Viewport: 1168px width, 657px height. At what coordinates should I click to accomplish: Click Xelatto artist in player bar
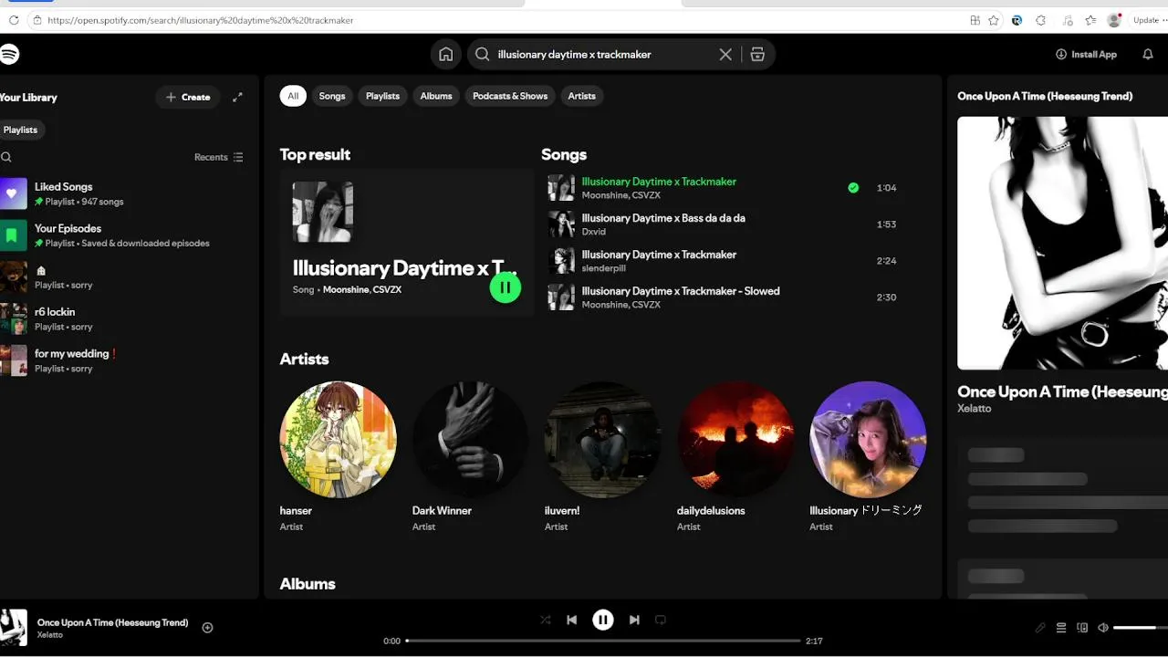[x=50, y=635]
